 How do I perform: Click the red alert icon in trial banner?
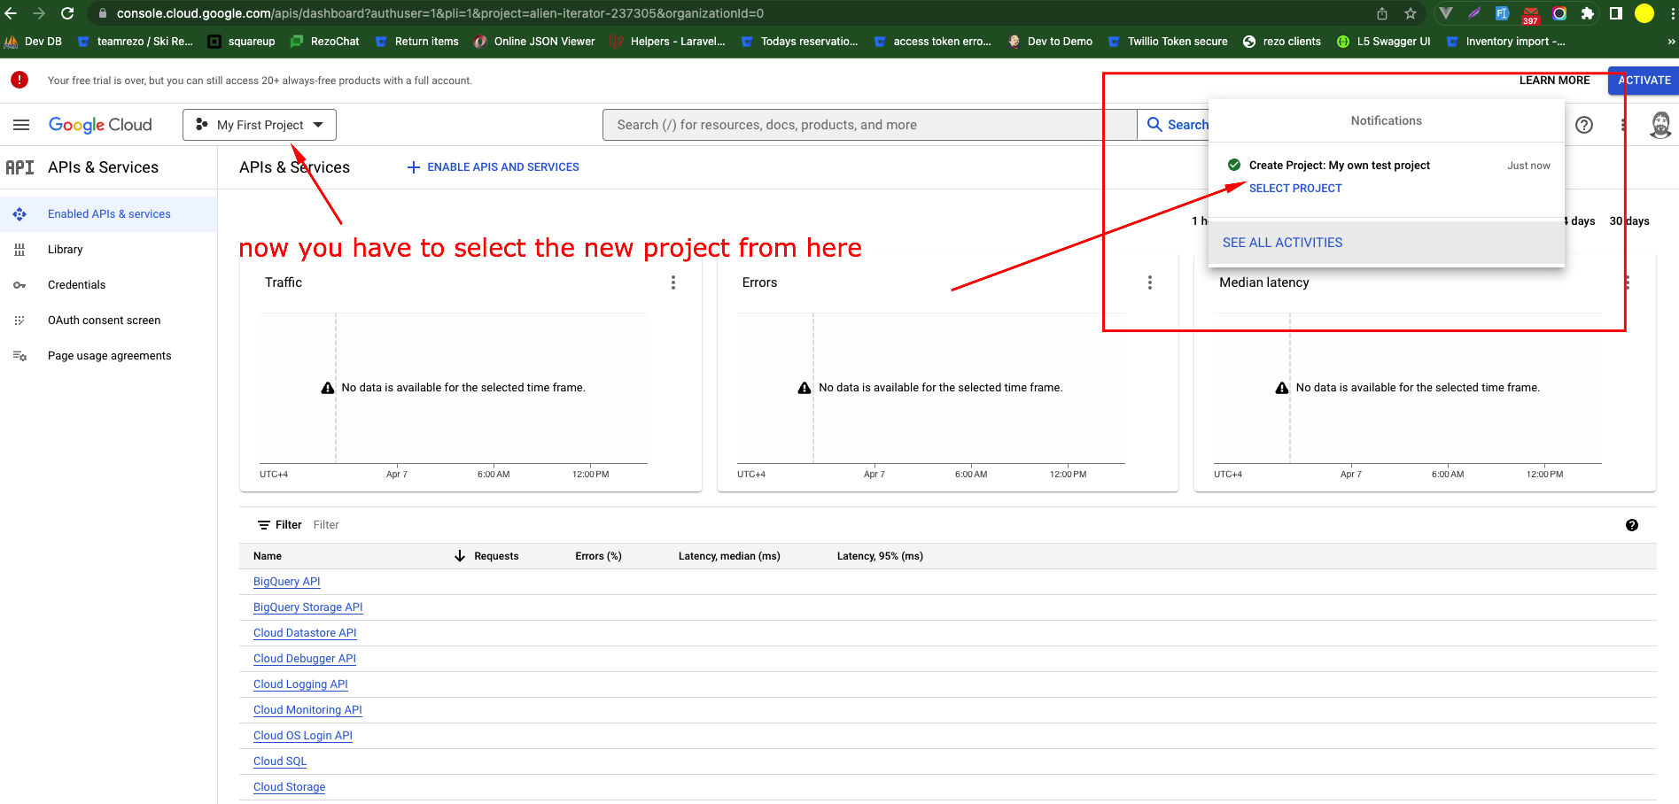[19, 80]
